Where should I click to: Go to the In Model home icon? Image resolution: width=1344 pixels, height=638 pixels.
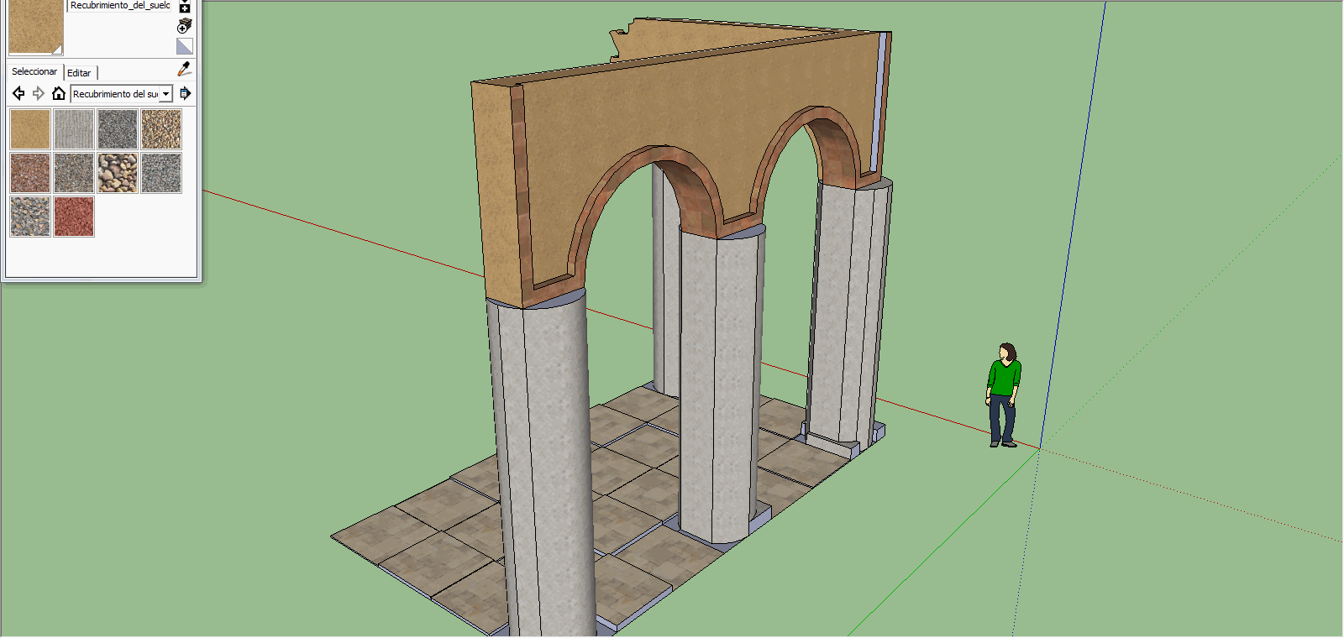pos(58,93)
